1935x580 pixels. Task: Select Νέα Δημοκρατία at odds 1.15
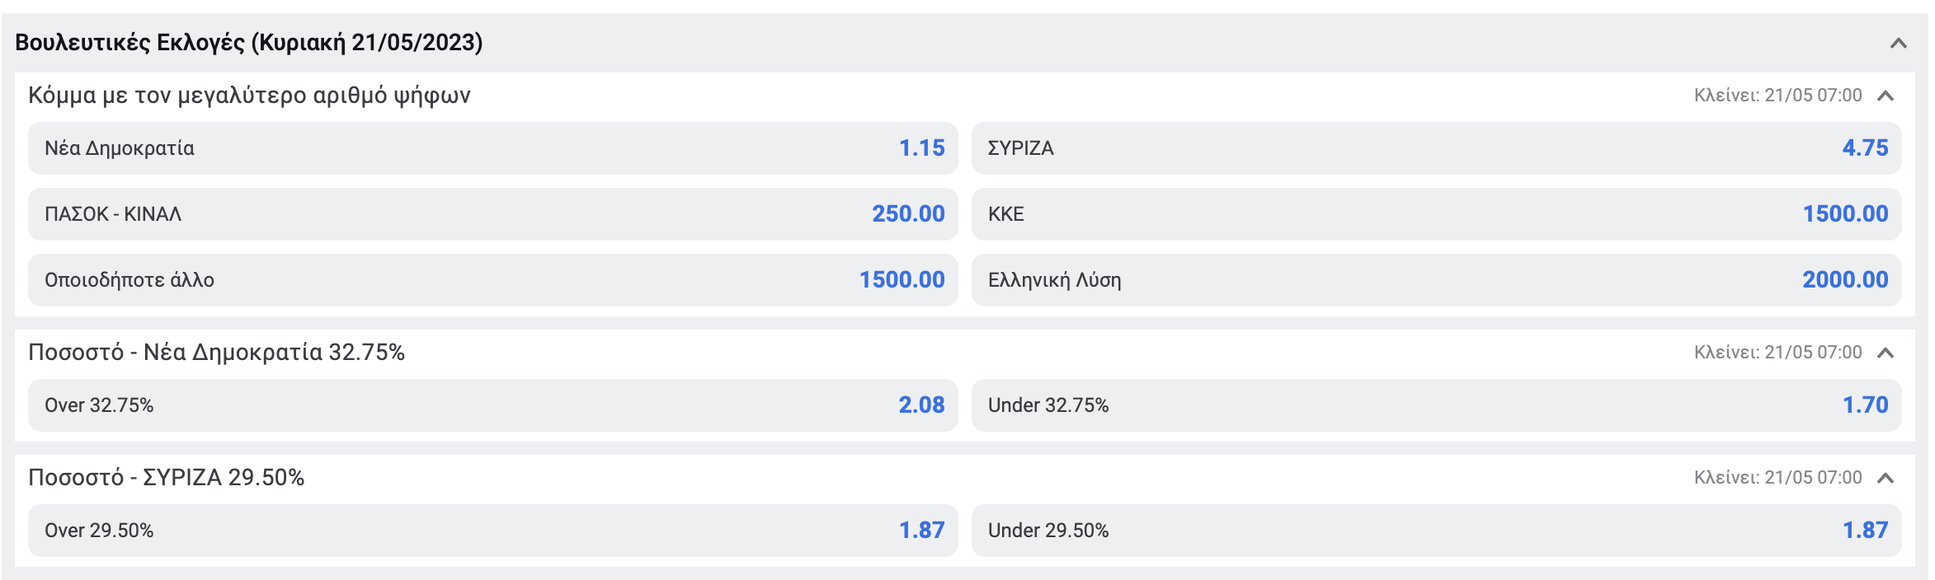click(x=493, y=148)
